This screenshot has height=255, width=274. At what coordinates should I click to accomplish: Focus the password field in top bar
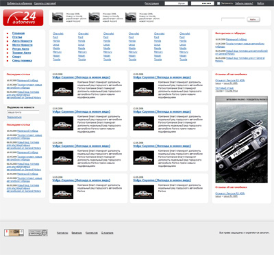point(203,3)
